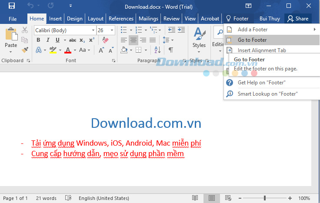Toggle Strikethrough formatting
The image size is (320, 203).
(x=73, y=40)
